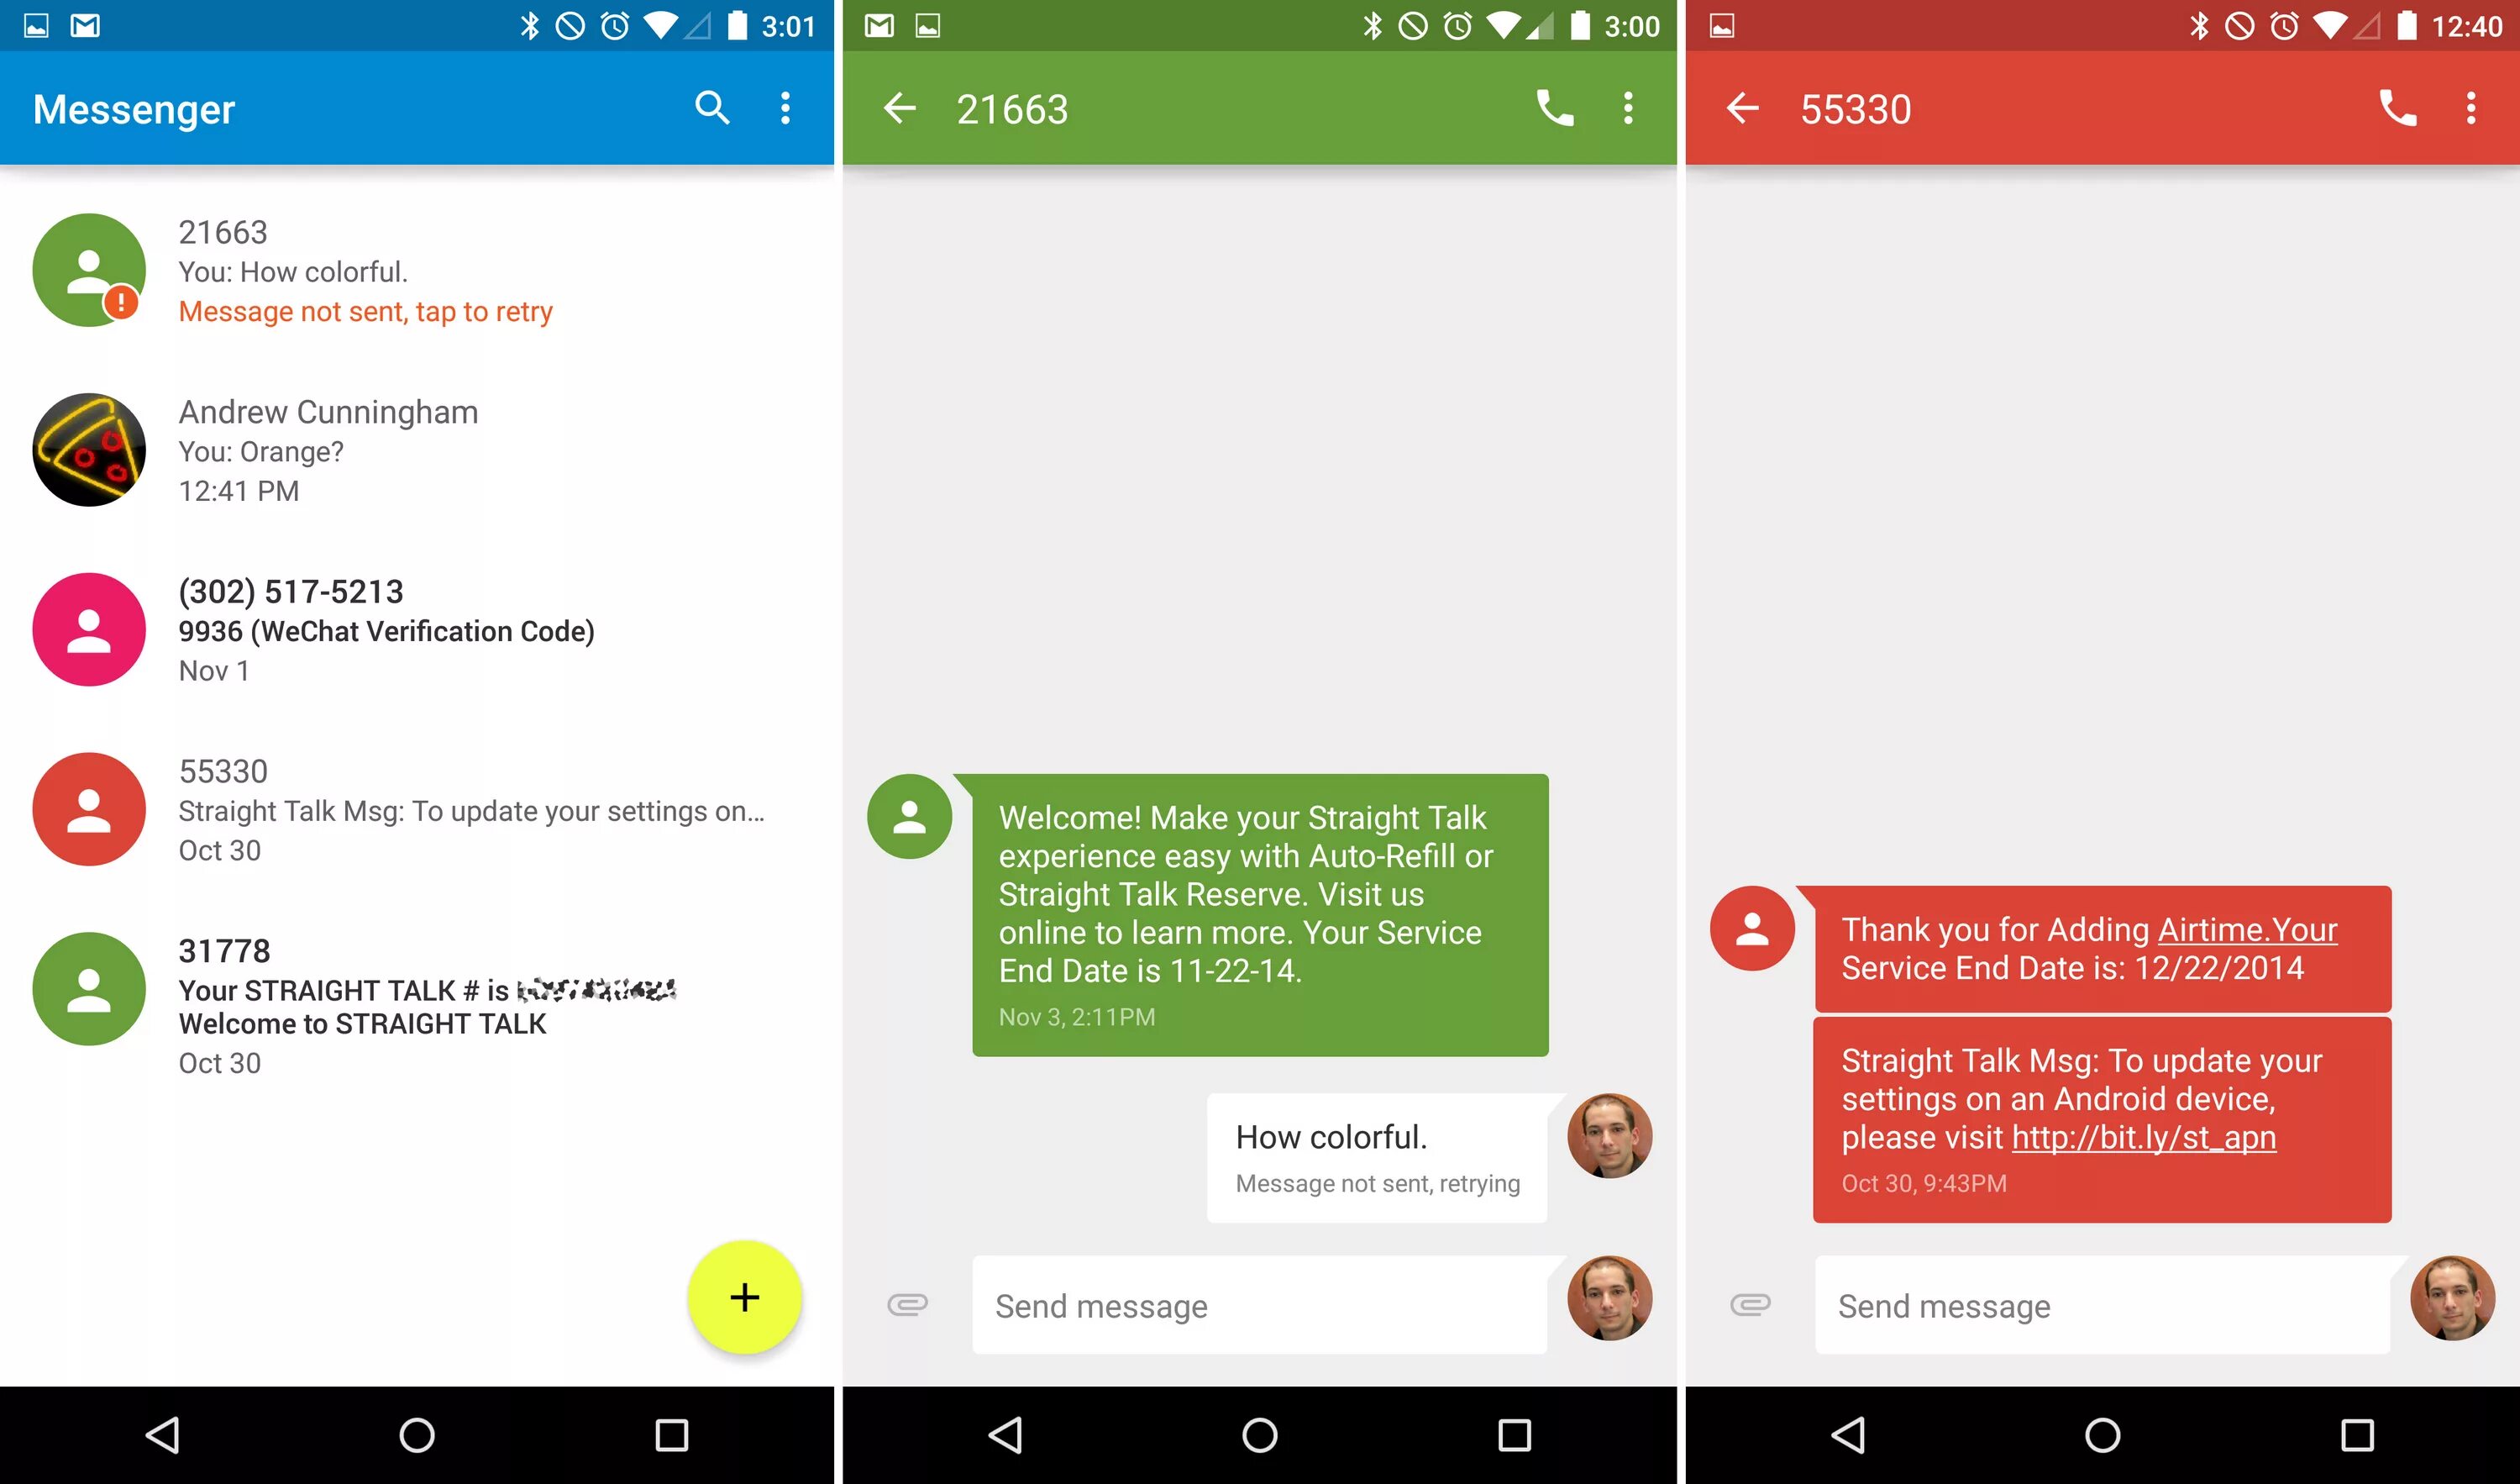Tap the phone icon in 55330 chat
This screenshot has width=2520, height=1484.
tap(2397, 109)
